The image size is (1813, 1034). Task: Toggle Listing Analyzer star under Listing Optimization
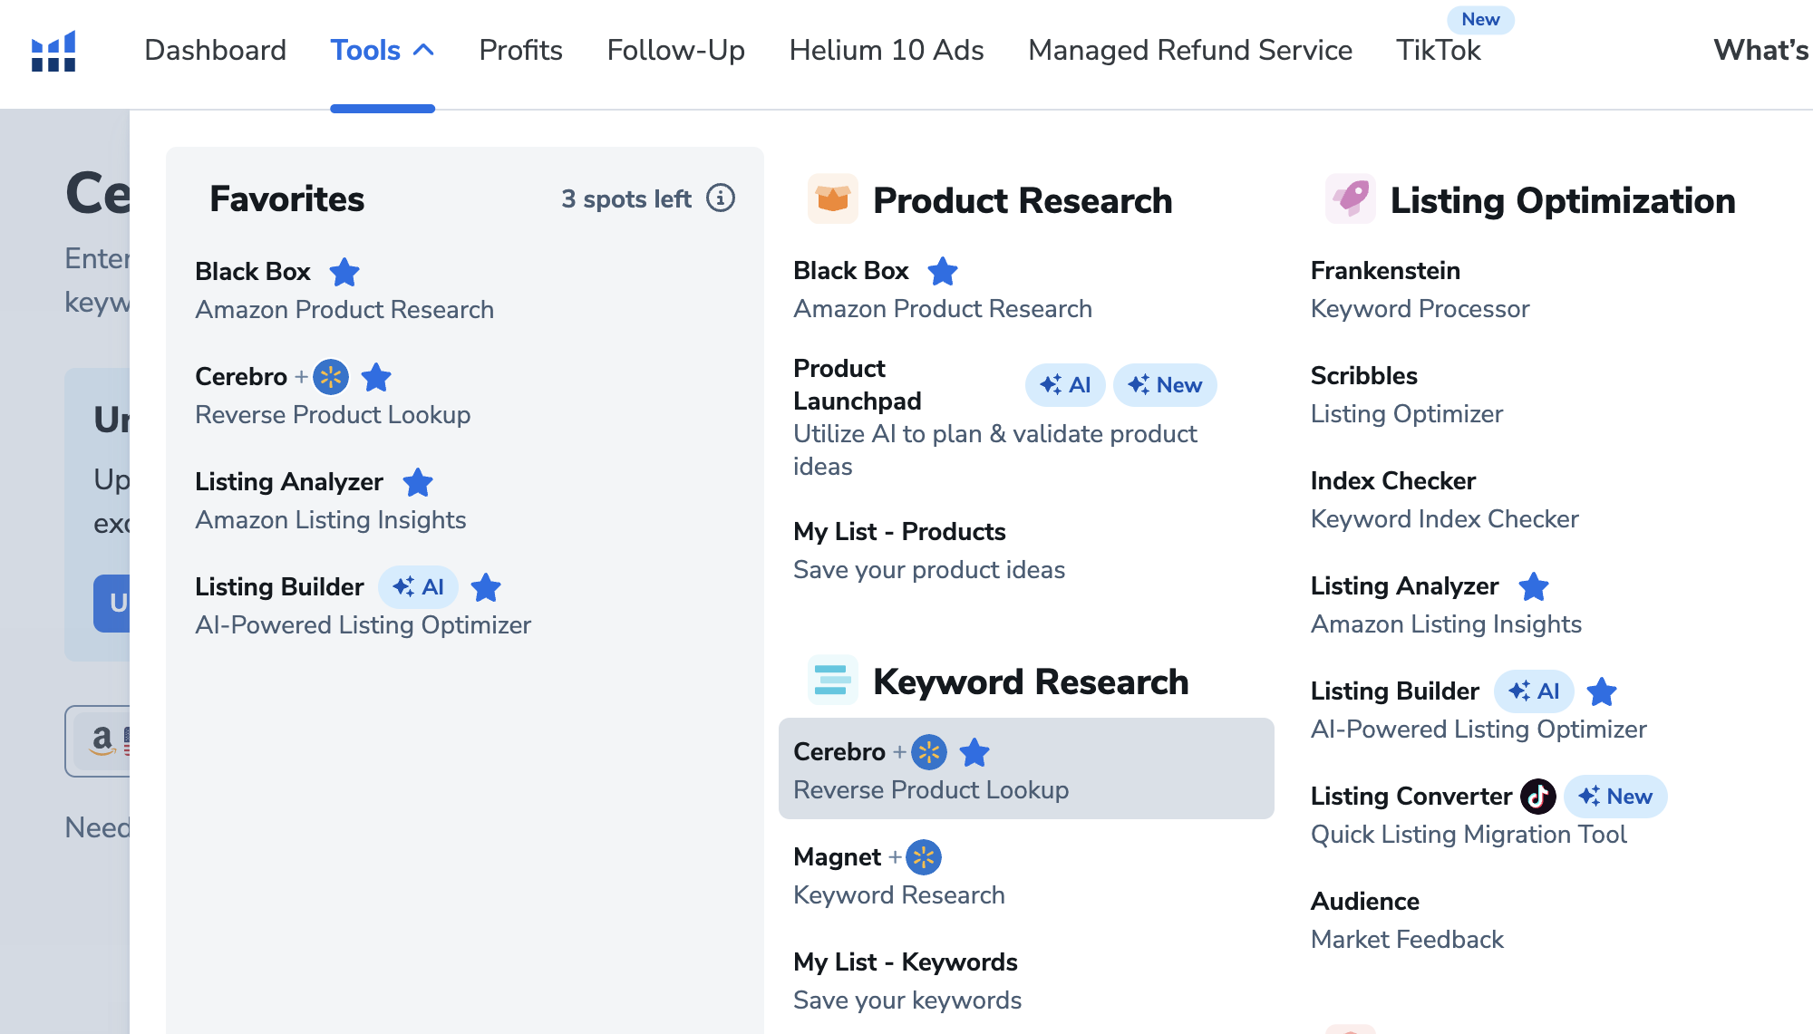click(x=1533, y=586)
